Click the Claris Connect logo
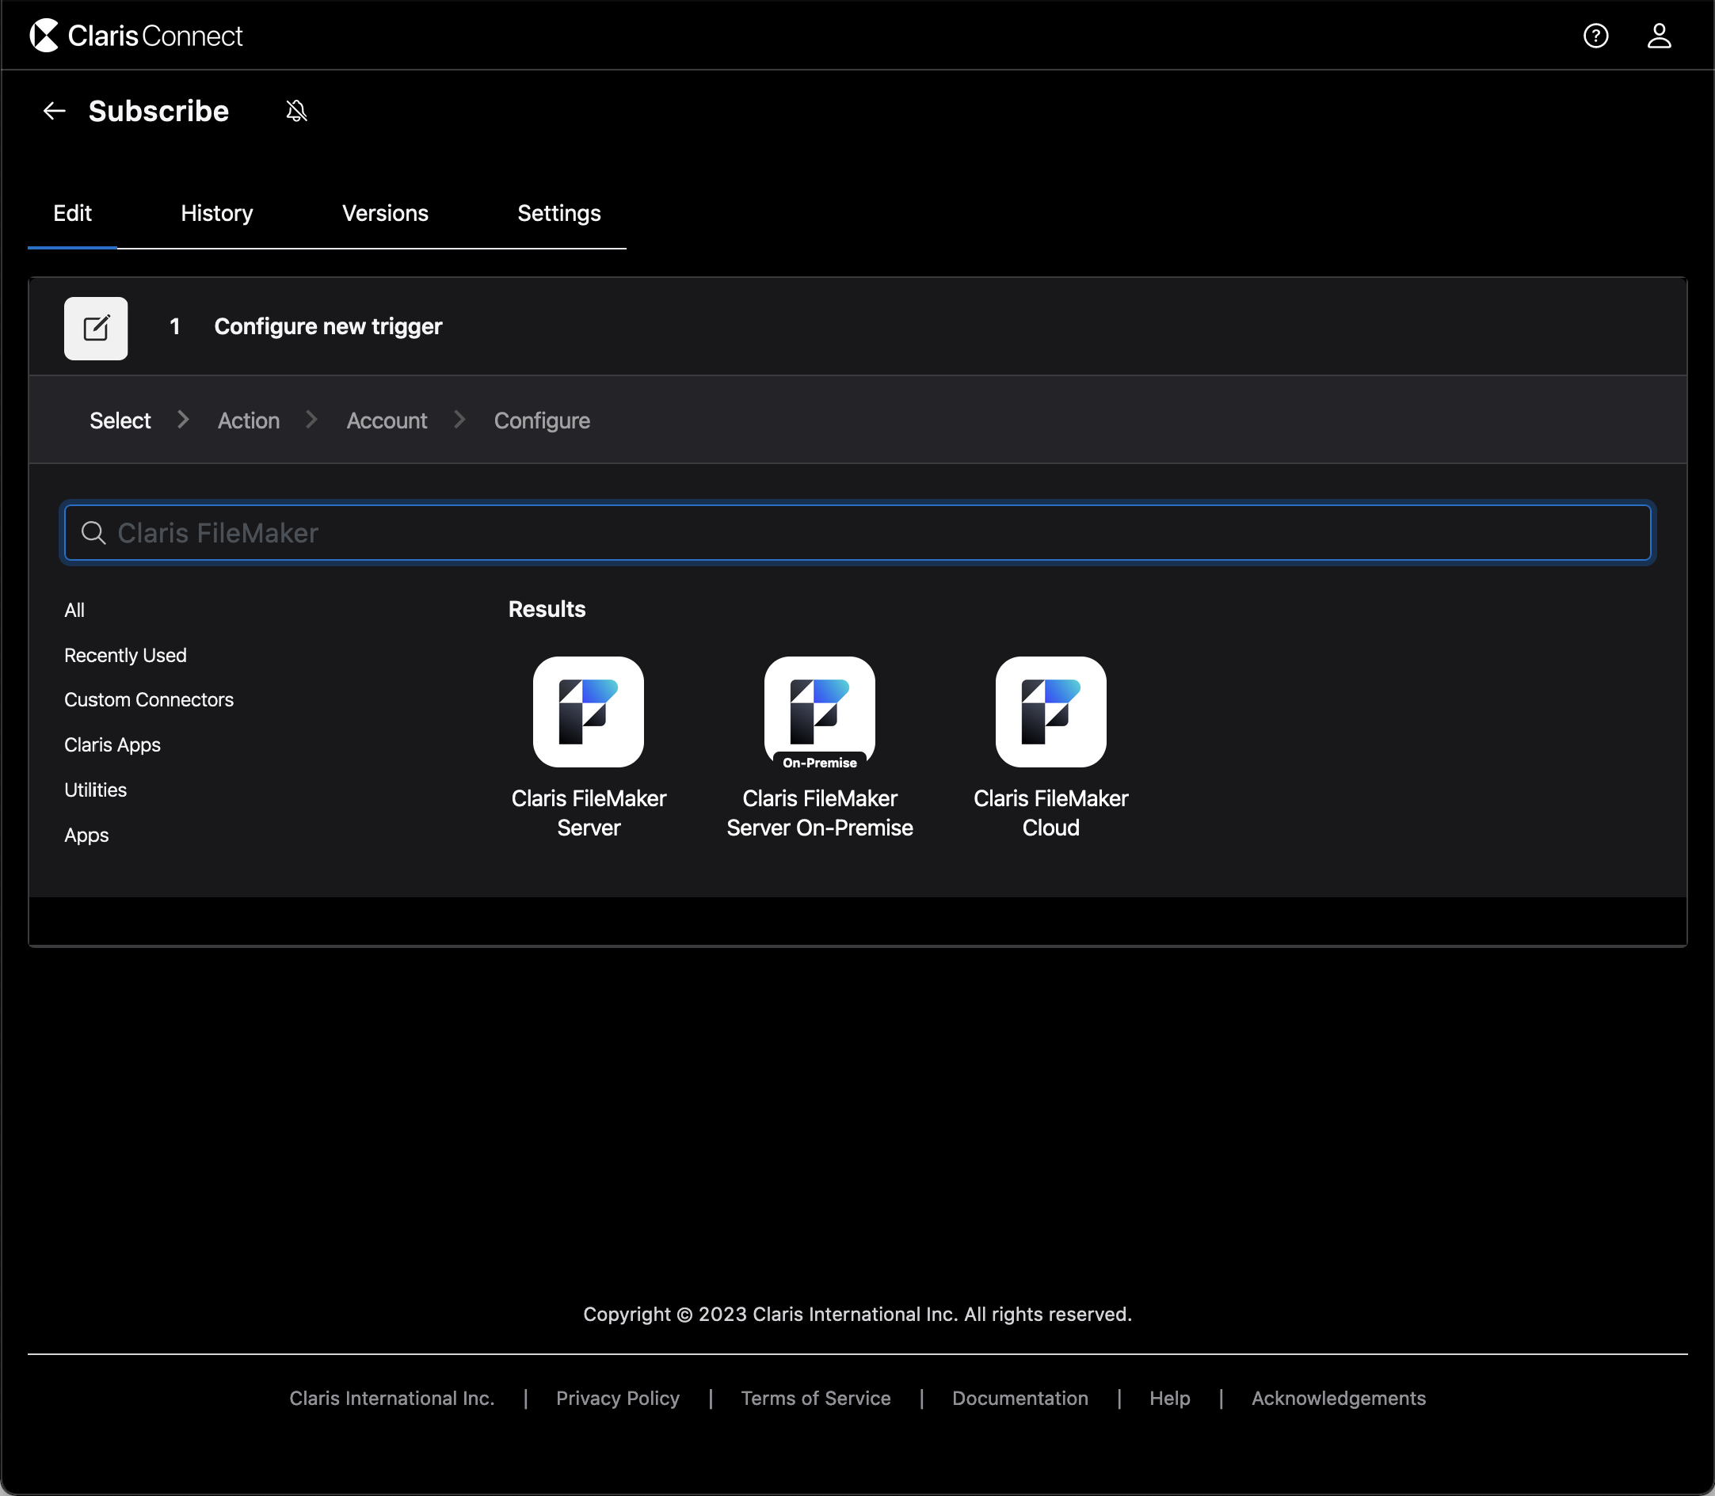This screenshot has height=1496, width=1715. click(x=136, y=35)
